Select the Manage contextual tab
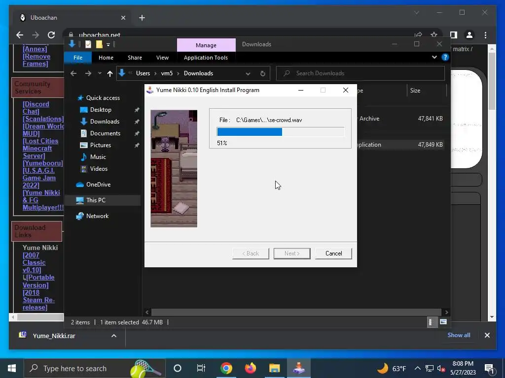Image resolution: width=505 pixels, height=378 pixels. click(206, 45)
